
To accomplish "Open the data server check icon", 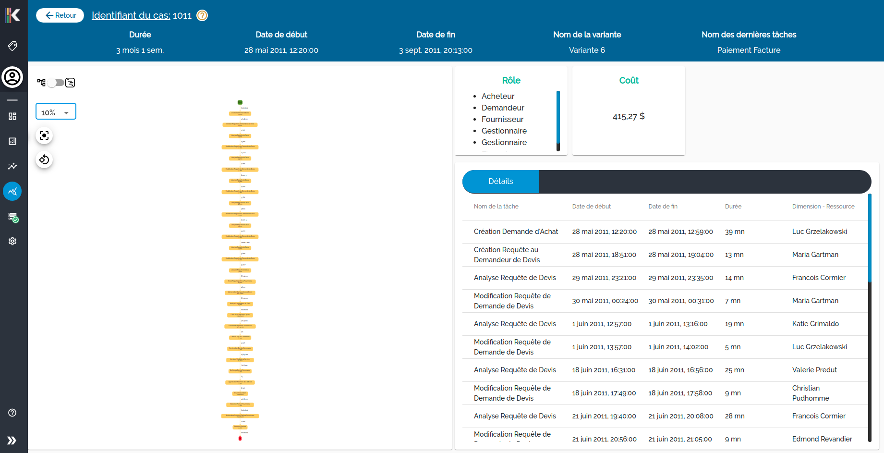I will point(13,217).
